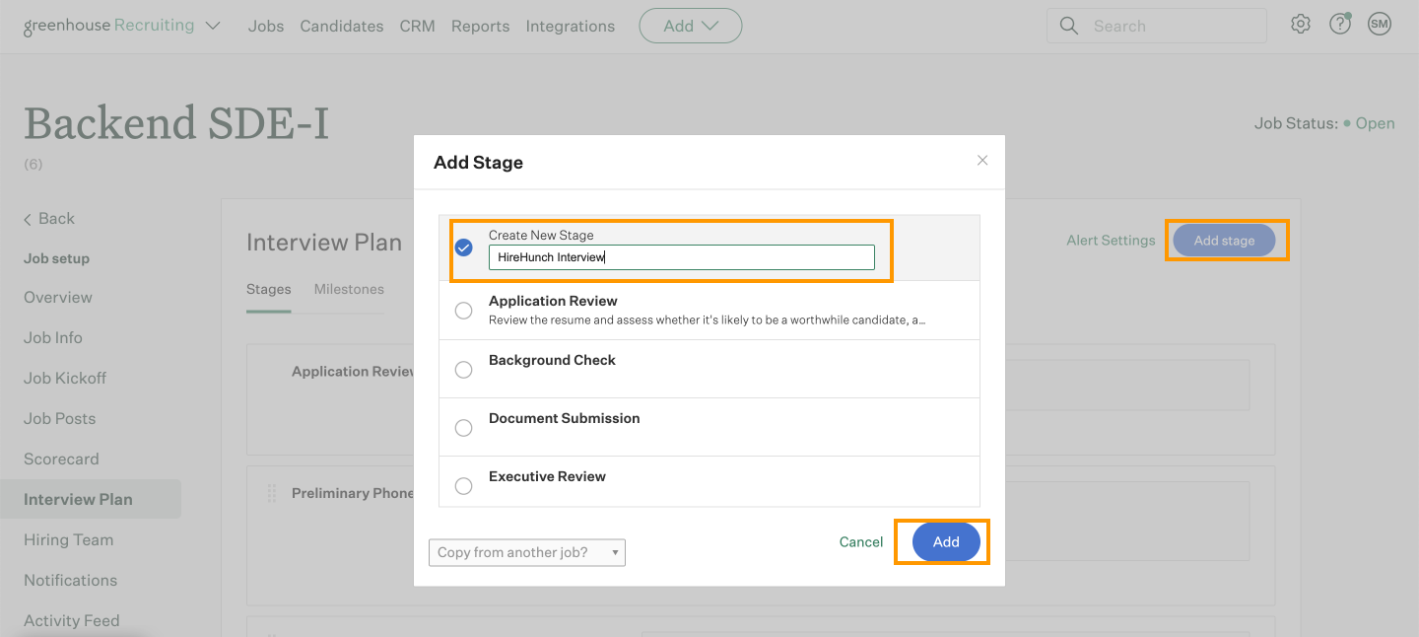Viewport: 1419px width, 637px height.
Task: Select Interview Plan in sidebar
Action: 91,499
